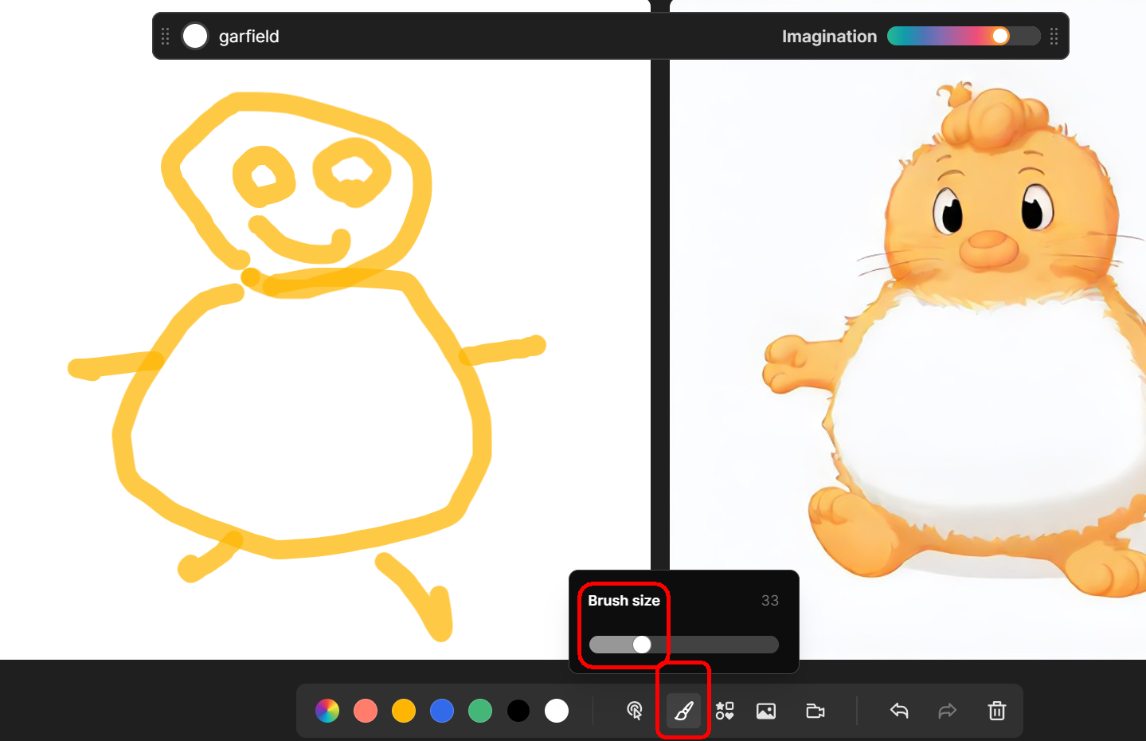Viewport: 1146px width, 741px height.
Task: Open the shapes and stickers tool
Action: coord(725,711)
